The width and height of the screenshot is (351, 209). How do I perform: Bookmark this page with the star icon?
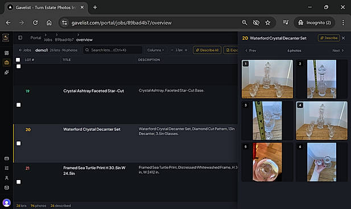point(268,23)
